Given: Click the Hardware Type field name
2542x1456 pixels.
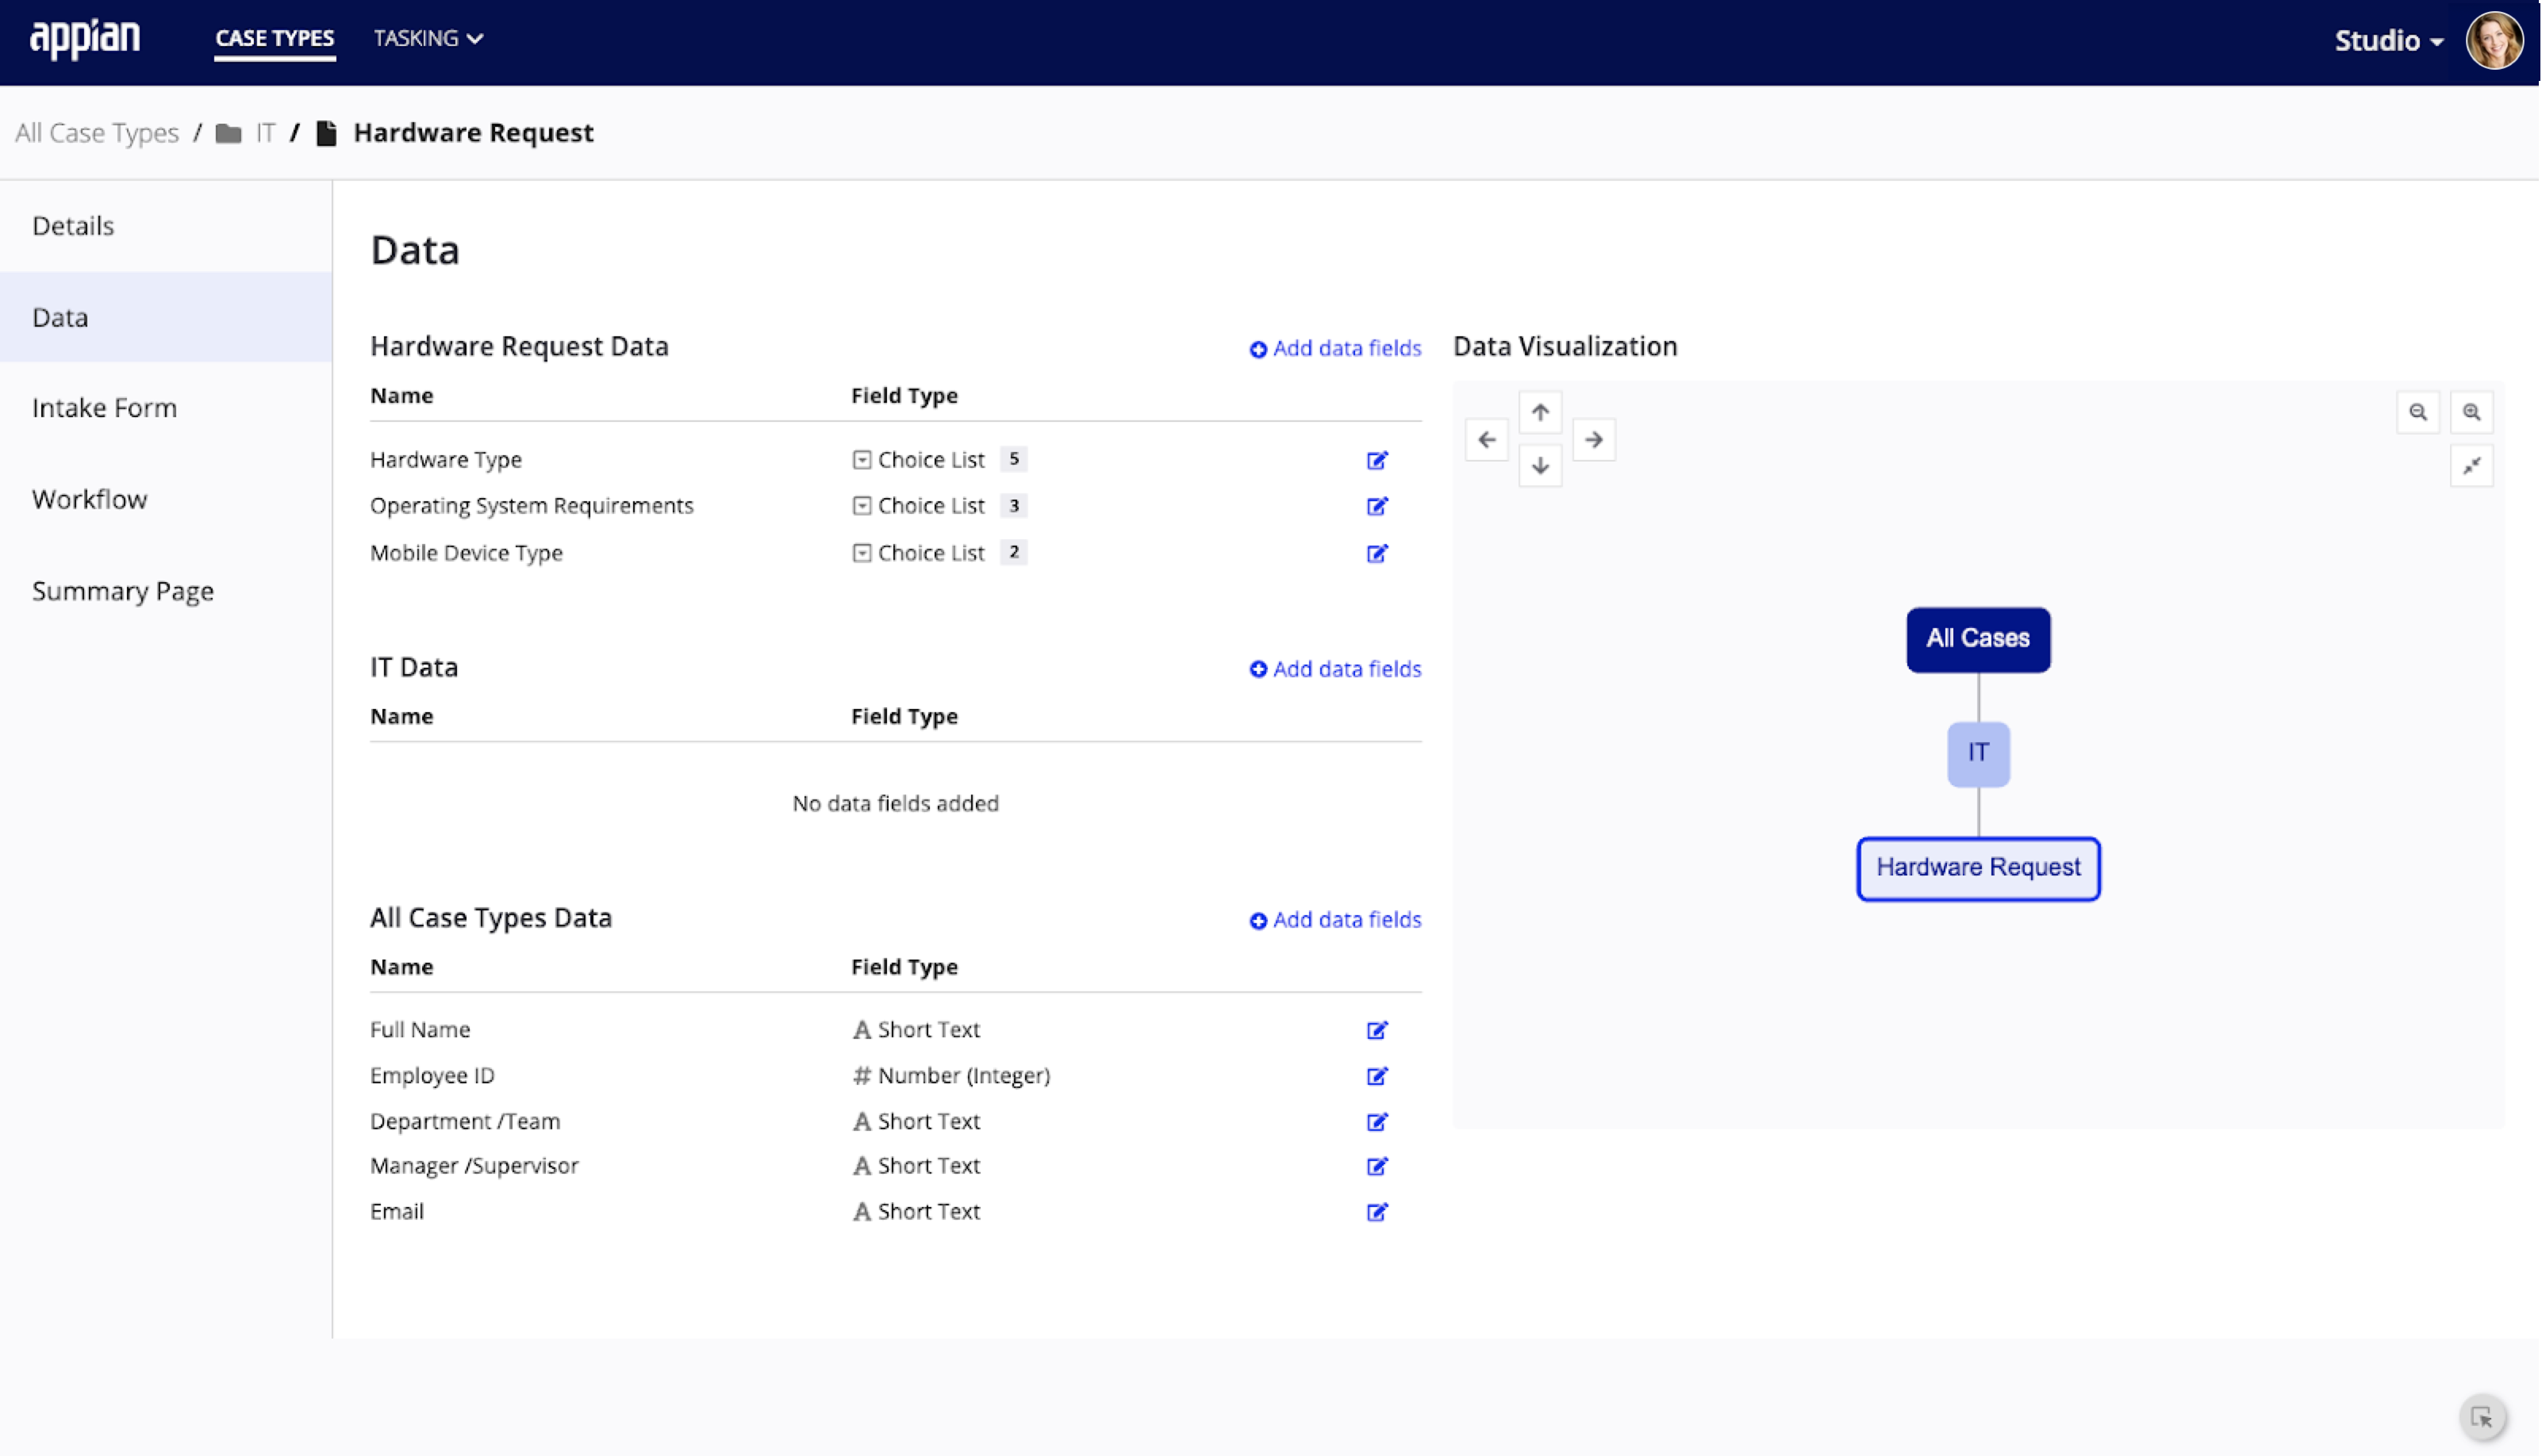Looking at the screenshot, I should click(x=446, y=460).
